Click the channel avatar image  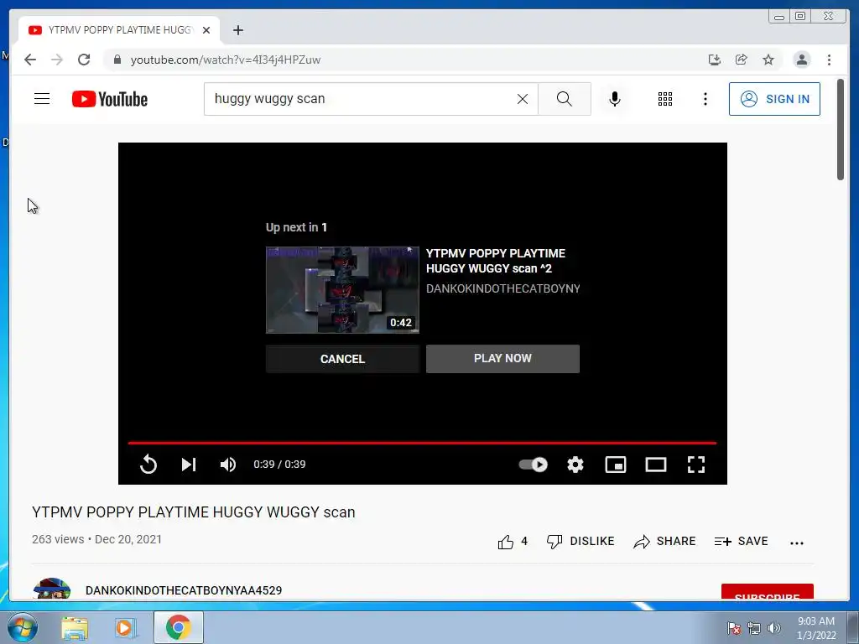click(x=52, y=589)
